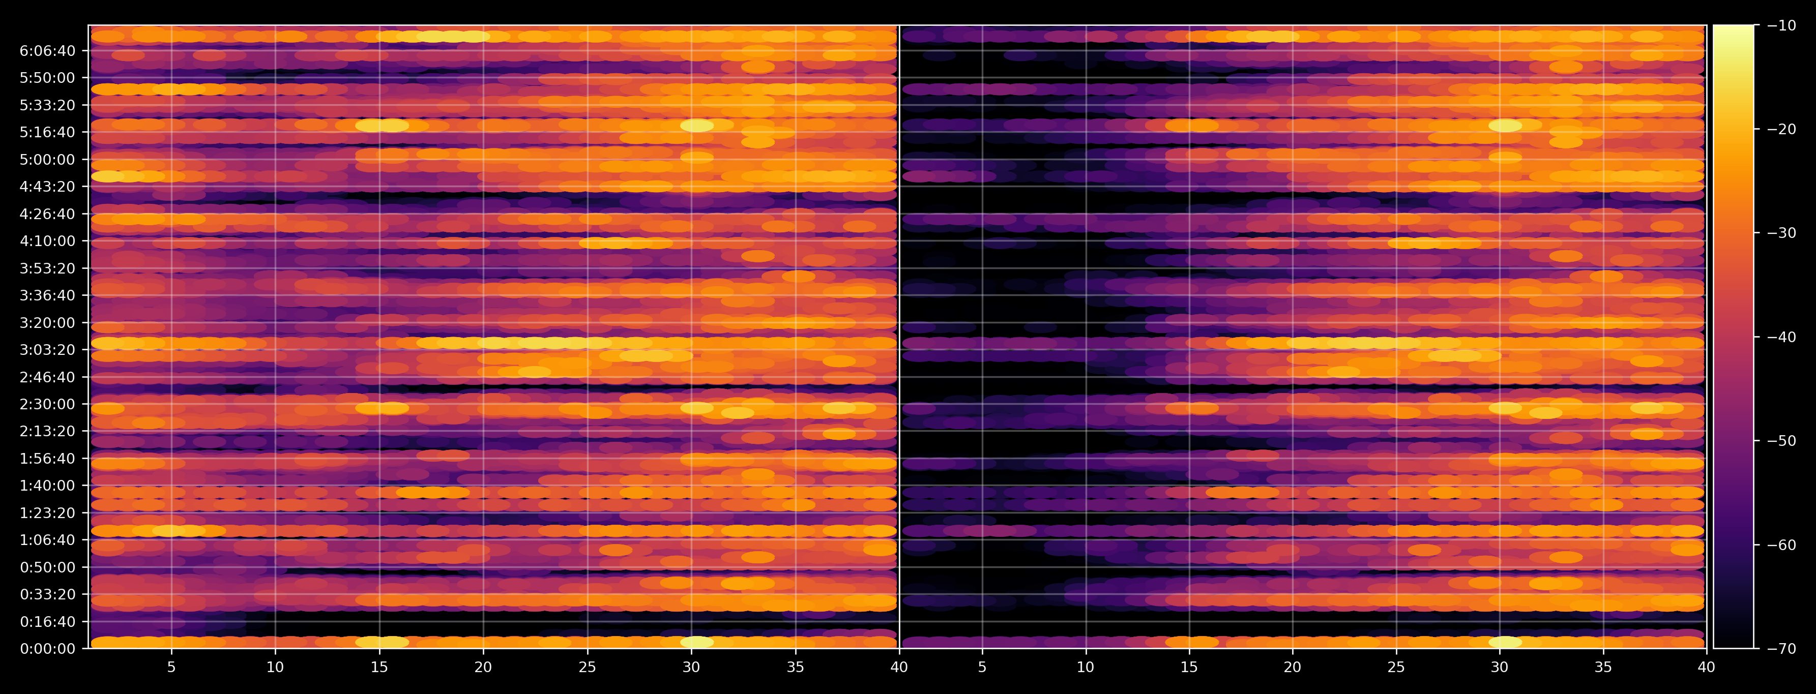Click x-axis label 15 of left heatmap
The width and height of the screenshot is (1816, 694).
pos(379,667)
